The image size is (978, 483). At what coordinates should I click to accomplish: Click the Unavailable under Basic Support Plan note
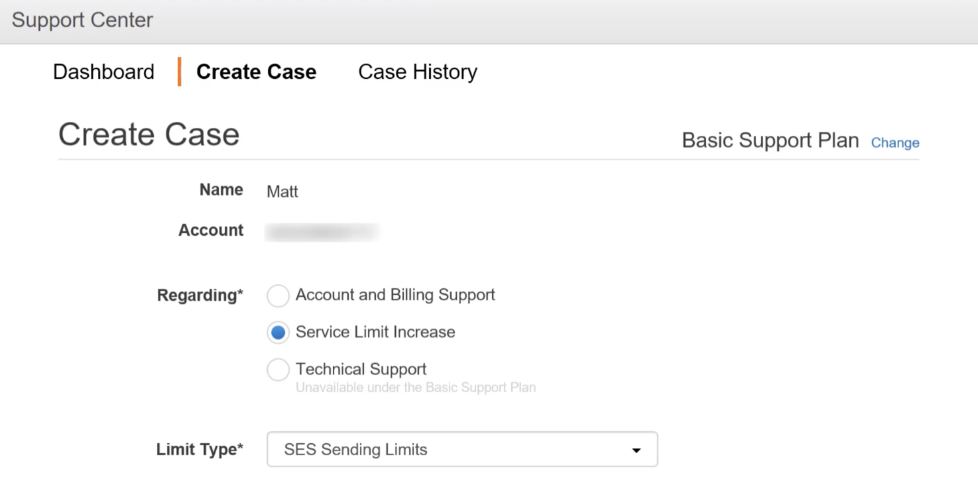[x=415, y=388]
